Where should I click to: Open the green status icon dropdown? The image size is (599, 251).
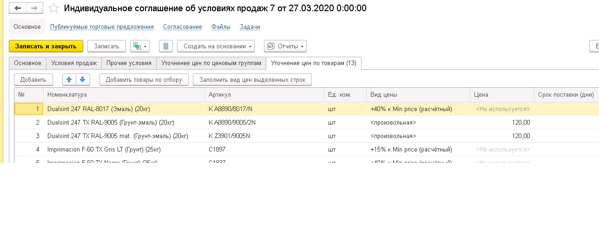click(x=140, y=46)
